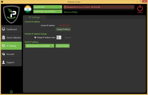This screenshot has width=148, height=95.
Task: Close the IPVanish window
Action: 145,1
